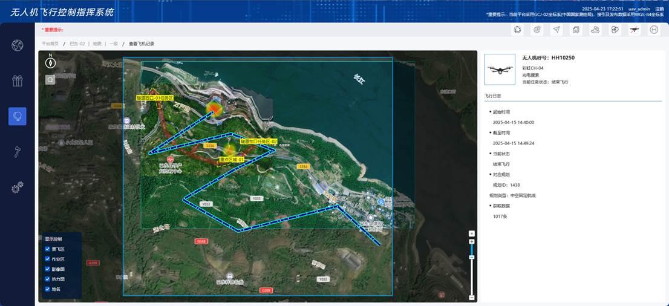Click 注销 logout in the header
Image resolution: width=669 pixels, height=306 pixels.
(659, 9)
